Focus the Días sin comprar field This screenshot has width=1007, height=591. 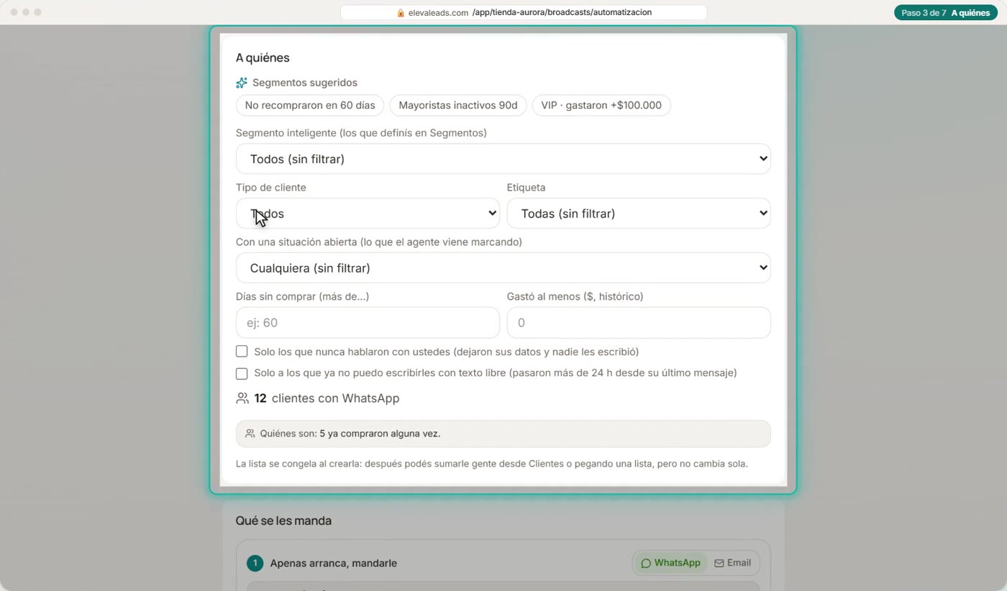pos(368,323)
